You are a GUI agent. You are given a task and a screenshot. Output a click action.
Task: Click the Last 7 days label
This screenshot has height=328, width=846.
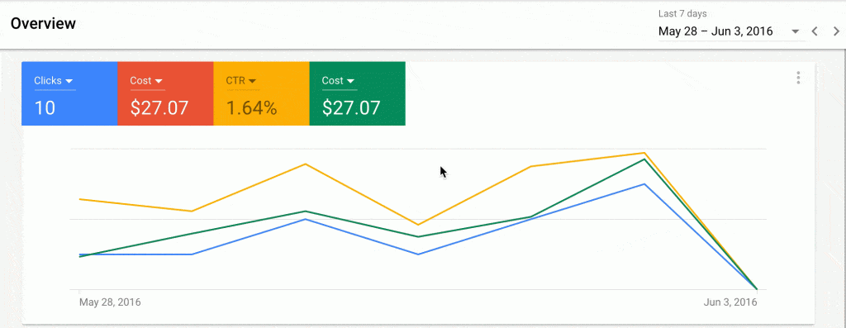(682, 14)
